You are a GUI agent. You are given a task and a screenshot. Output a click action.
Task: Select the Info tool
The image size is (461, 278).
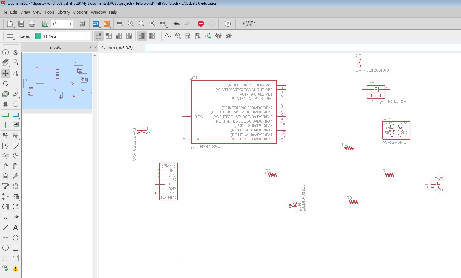(x=6, y=53)
